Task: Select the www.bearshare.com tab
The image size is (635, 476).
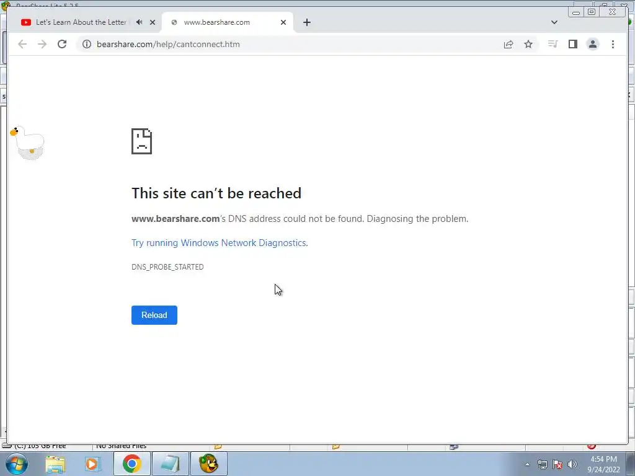Action: (x=216, y=22)
